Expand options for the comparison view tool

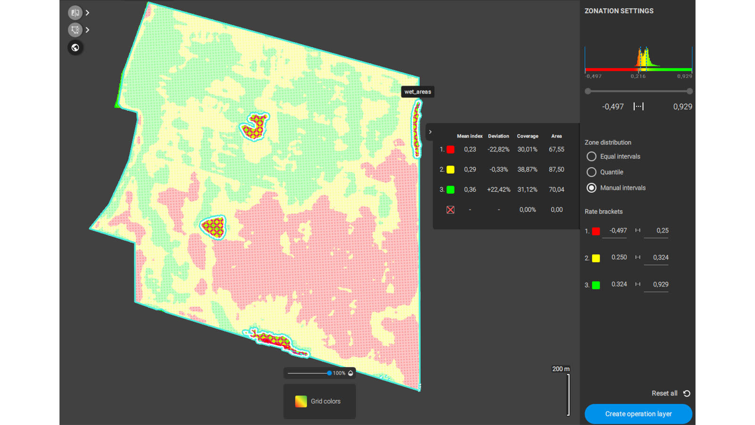coord(87,12)
